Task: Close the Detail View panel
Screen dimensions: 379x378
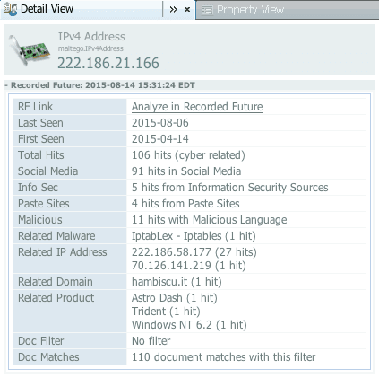Action: pos(187,10)
